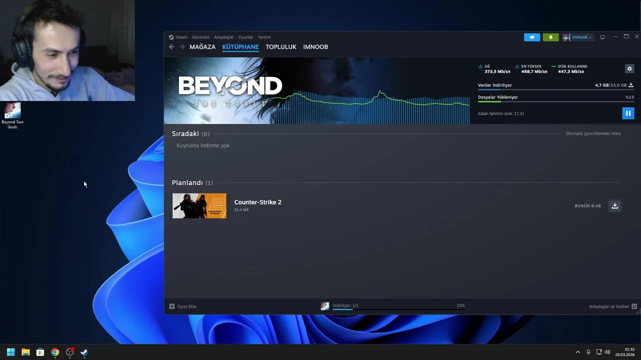This screenshot has width=641, height=360.
Task: Click the 4,7 GB/33,0 GB download size
Action: point(611,85)
